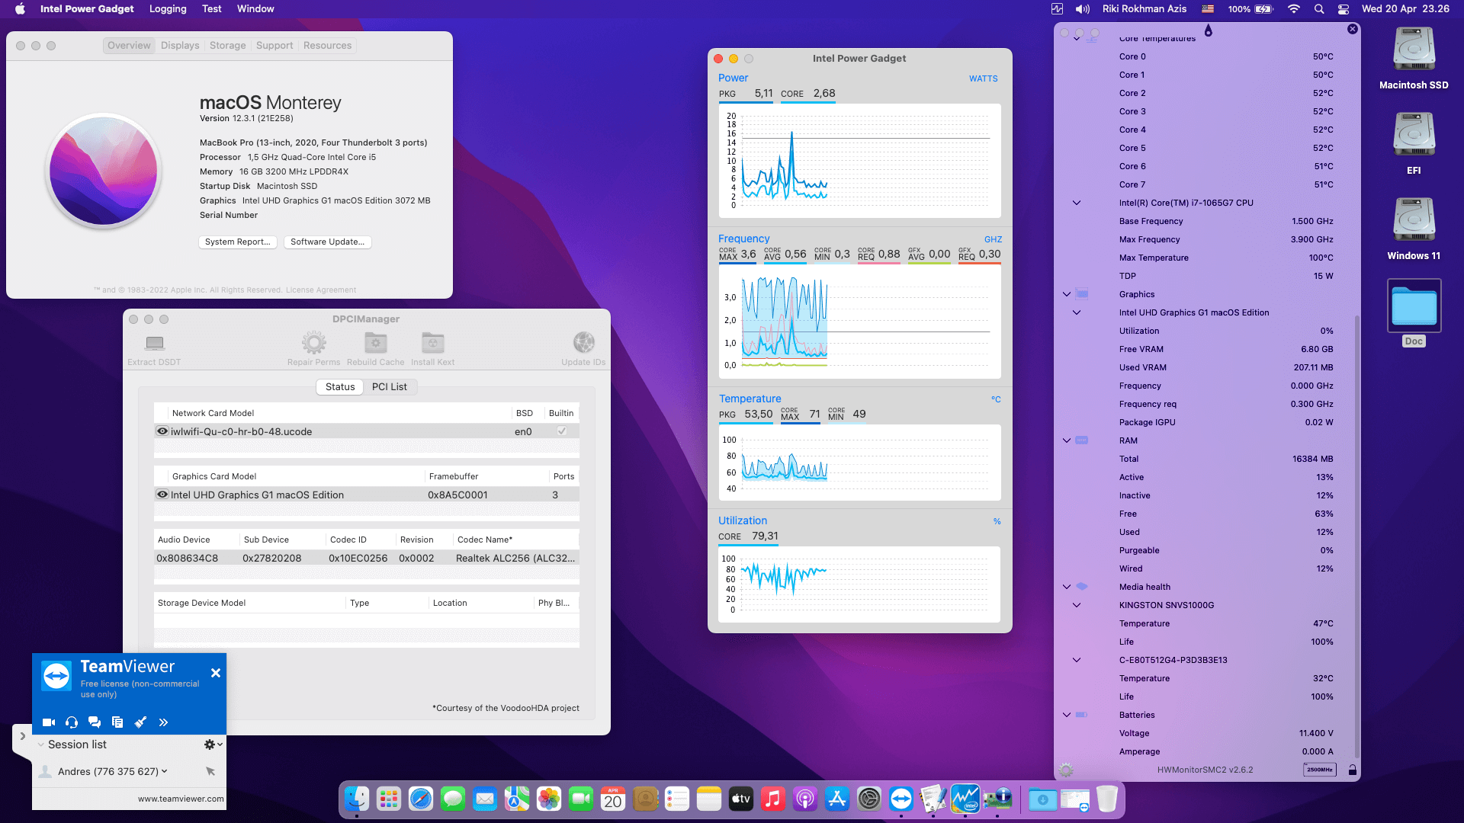
Task: Toggle Builtin checkbox for en0
Action: [562, 431]
